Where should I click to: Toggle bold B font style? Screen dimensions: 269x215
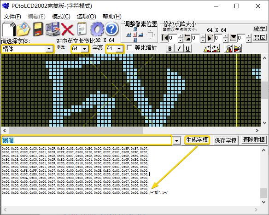pyautogui.click(x=170, y=49)
